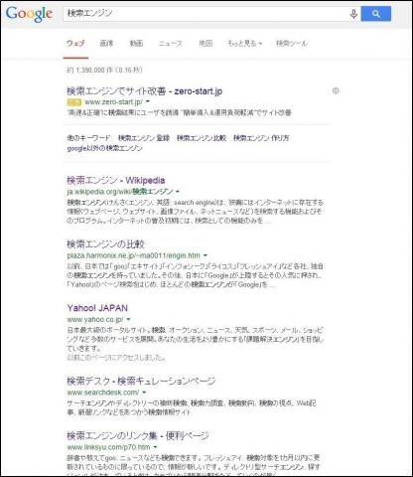Image resolution: width=413 pixels, height=477 pixels.
Task: Click the result count text 約 1,390,000 件
Action: [90, 71]
